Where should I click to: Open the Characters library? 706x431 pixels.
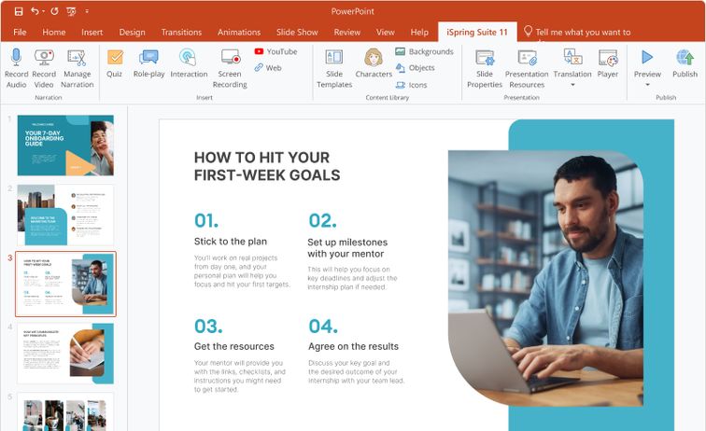(374, 63)
